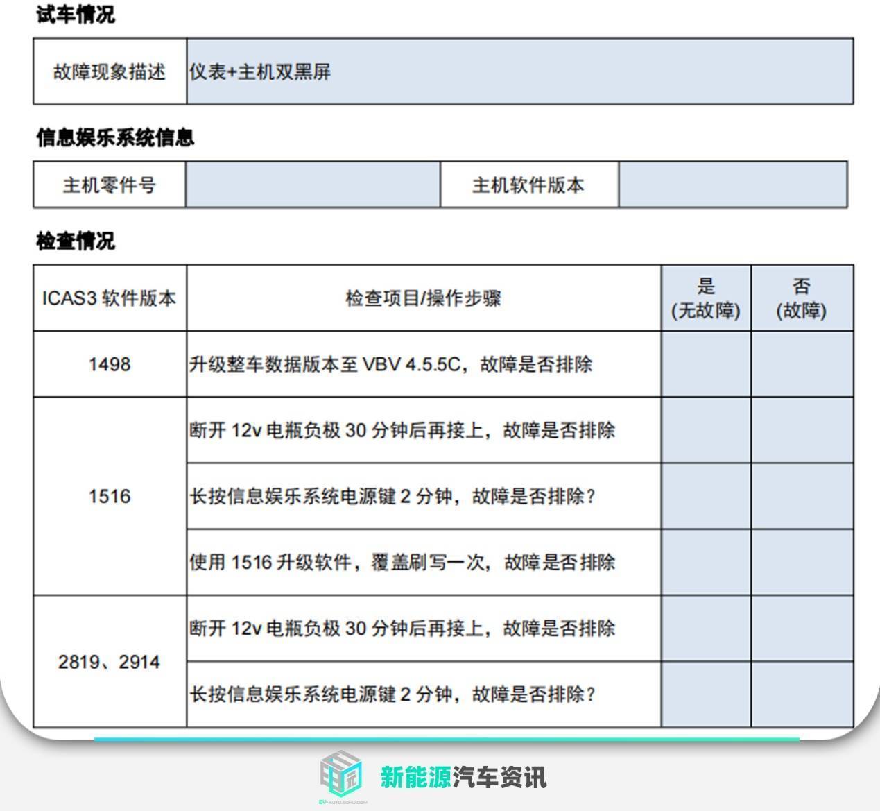Screen dimensions: 880x811
Task: Select the 试车情况 section heading
Action: (x=72, y=12)
